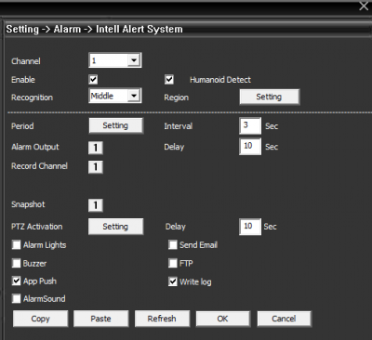Click the Alarm Output Delay field
This screenshot has height=340, width=372.
(250, 146)
